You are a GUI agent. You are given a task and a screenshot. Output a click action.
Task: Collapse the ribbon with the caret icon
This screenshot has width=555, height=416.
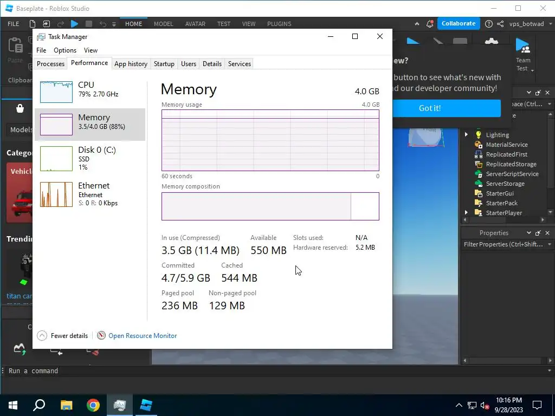(417, 24)
